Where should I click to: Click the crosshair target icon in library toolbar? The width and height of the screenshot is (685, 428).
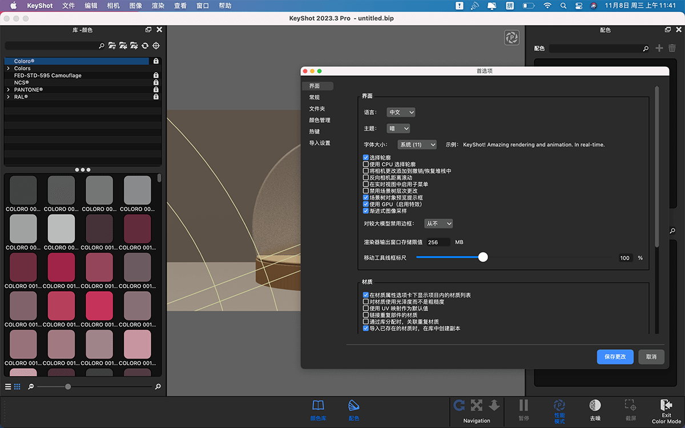click(x=156, y=46)
